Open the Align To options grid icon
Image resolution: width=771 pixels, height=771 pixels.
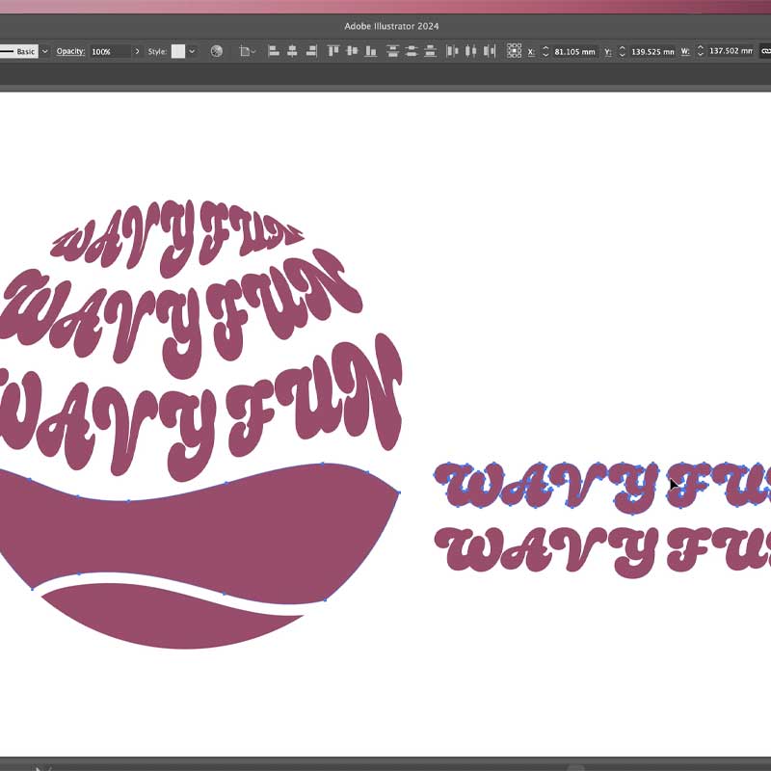[x=515, y=50]
